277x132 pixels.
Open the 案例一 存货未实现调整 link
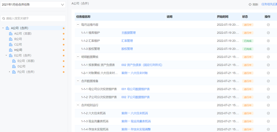point(136,129)
